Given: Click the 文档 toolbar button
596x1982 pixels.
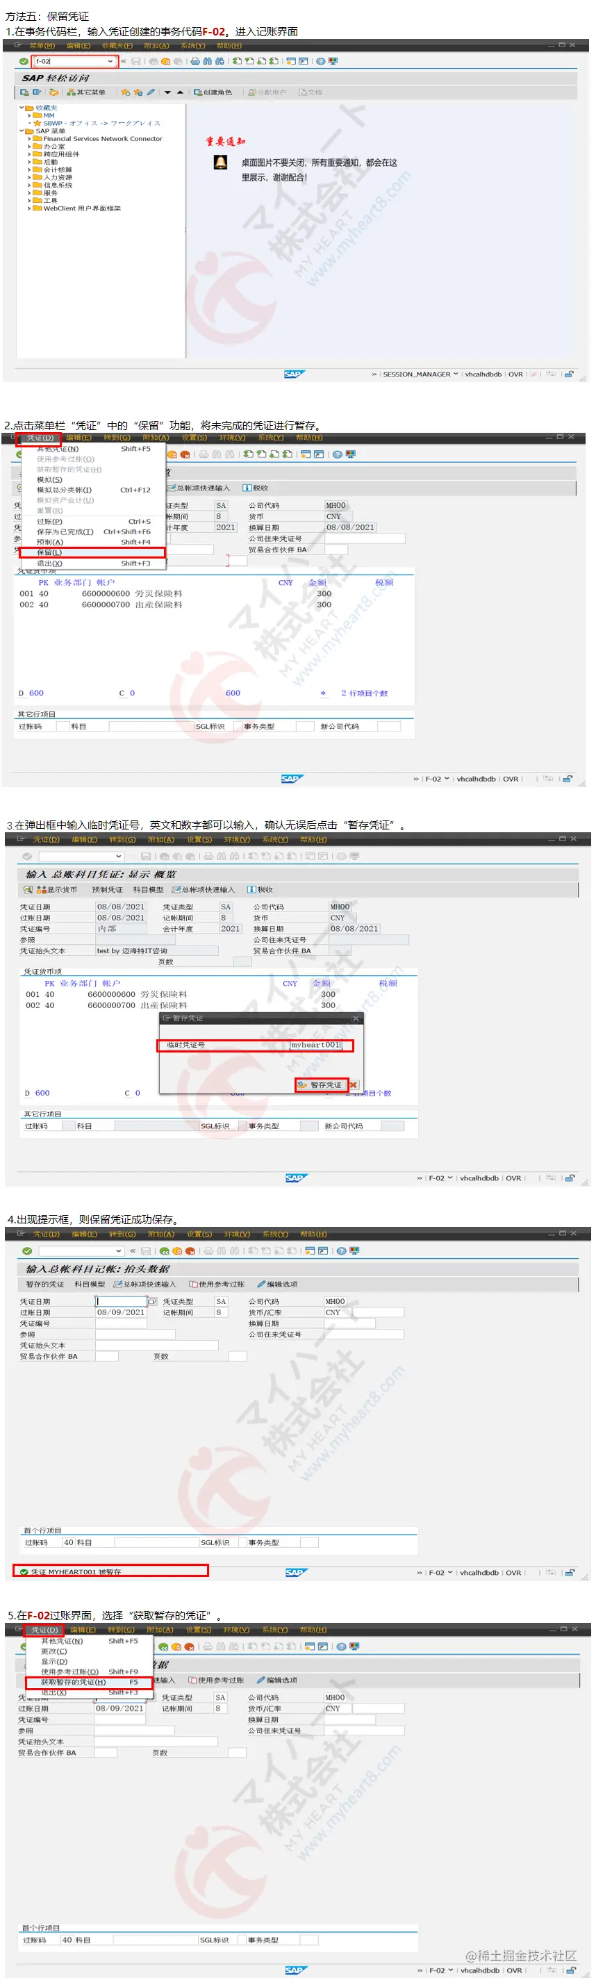Looking at the screenshot, I should [x=311, y=92].
